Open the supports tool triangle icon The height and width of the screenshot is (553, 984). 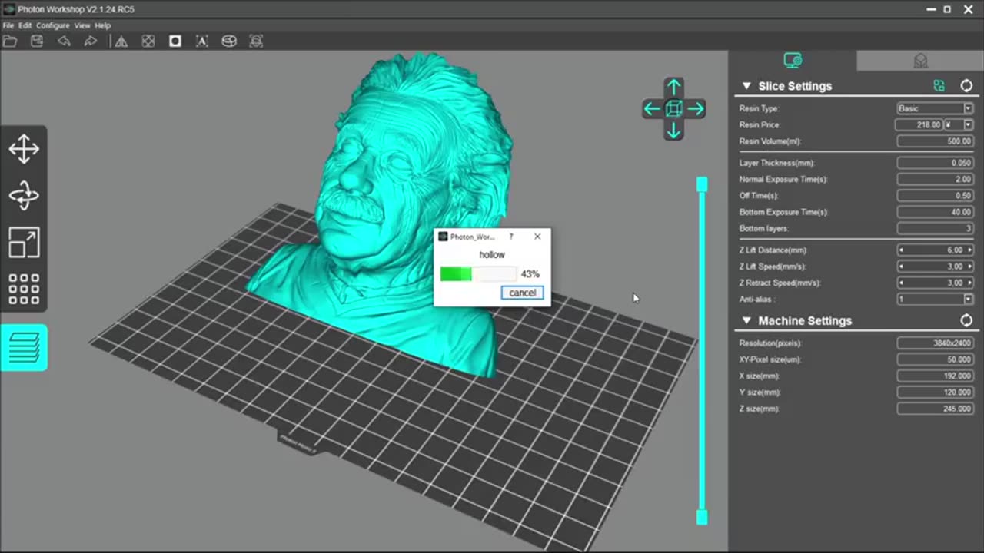point(121,41)
